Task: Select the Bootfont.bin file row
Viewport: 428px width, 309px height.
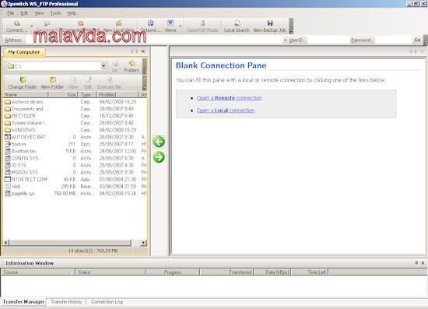Action: 75,151
